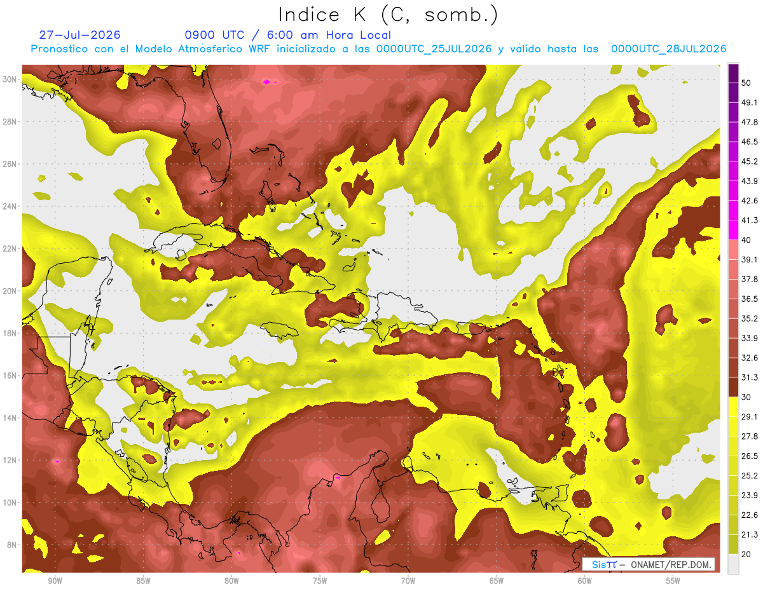Click the colorbar value '23.9'
The width and height of the screenshot is (763, 589).
tap(749, 496)
